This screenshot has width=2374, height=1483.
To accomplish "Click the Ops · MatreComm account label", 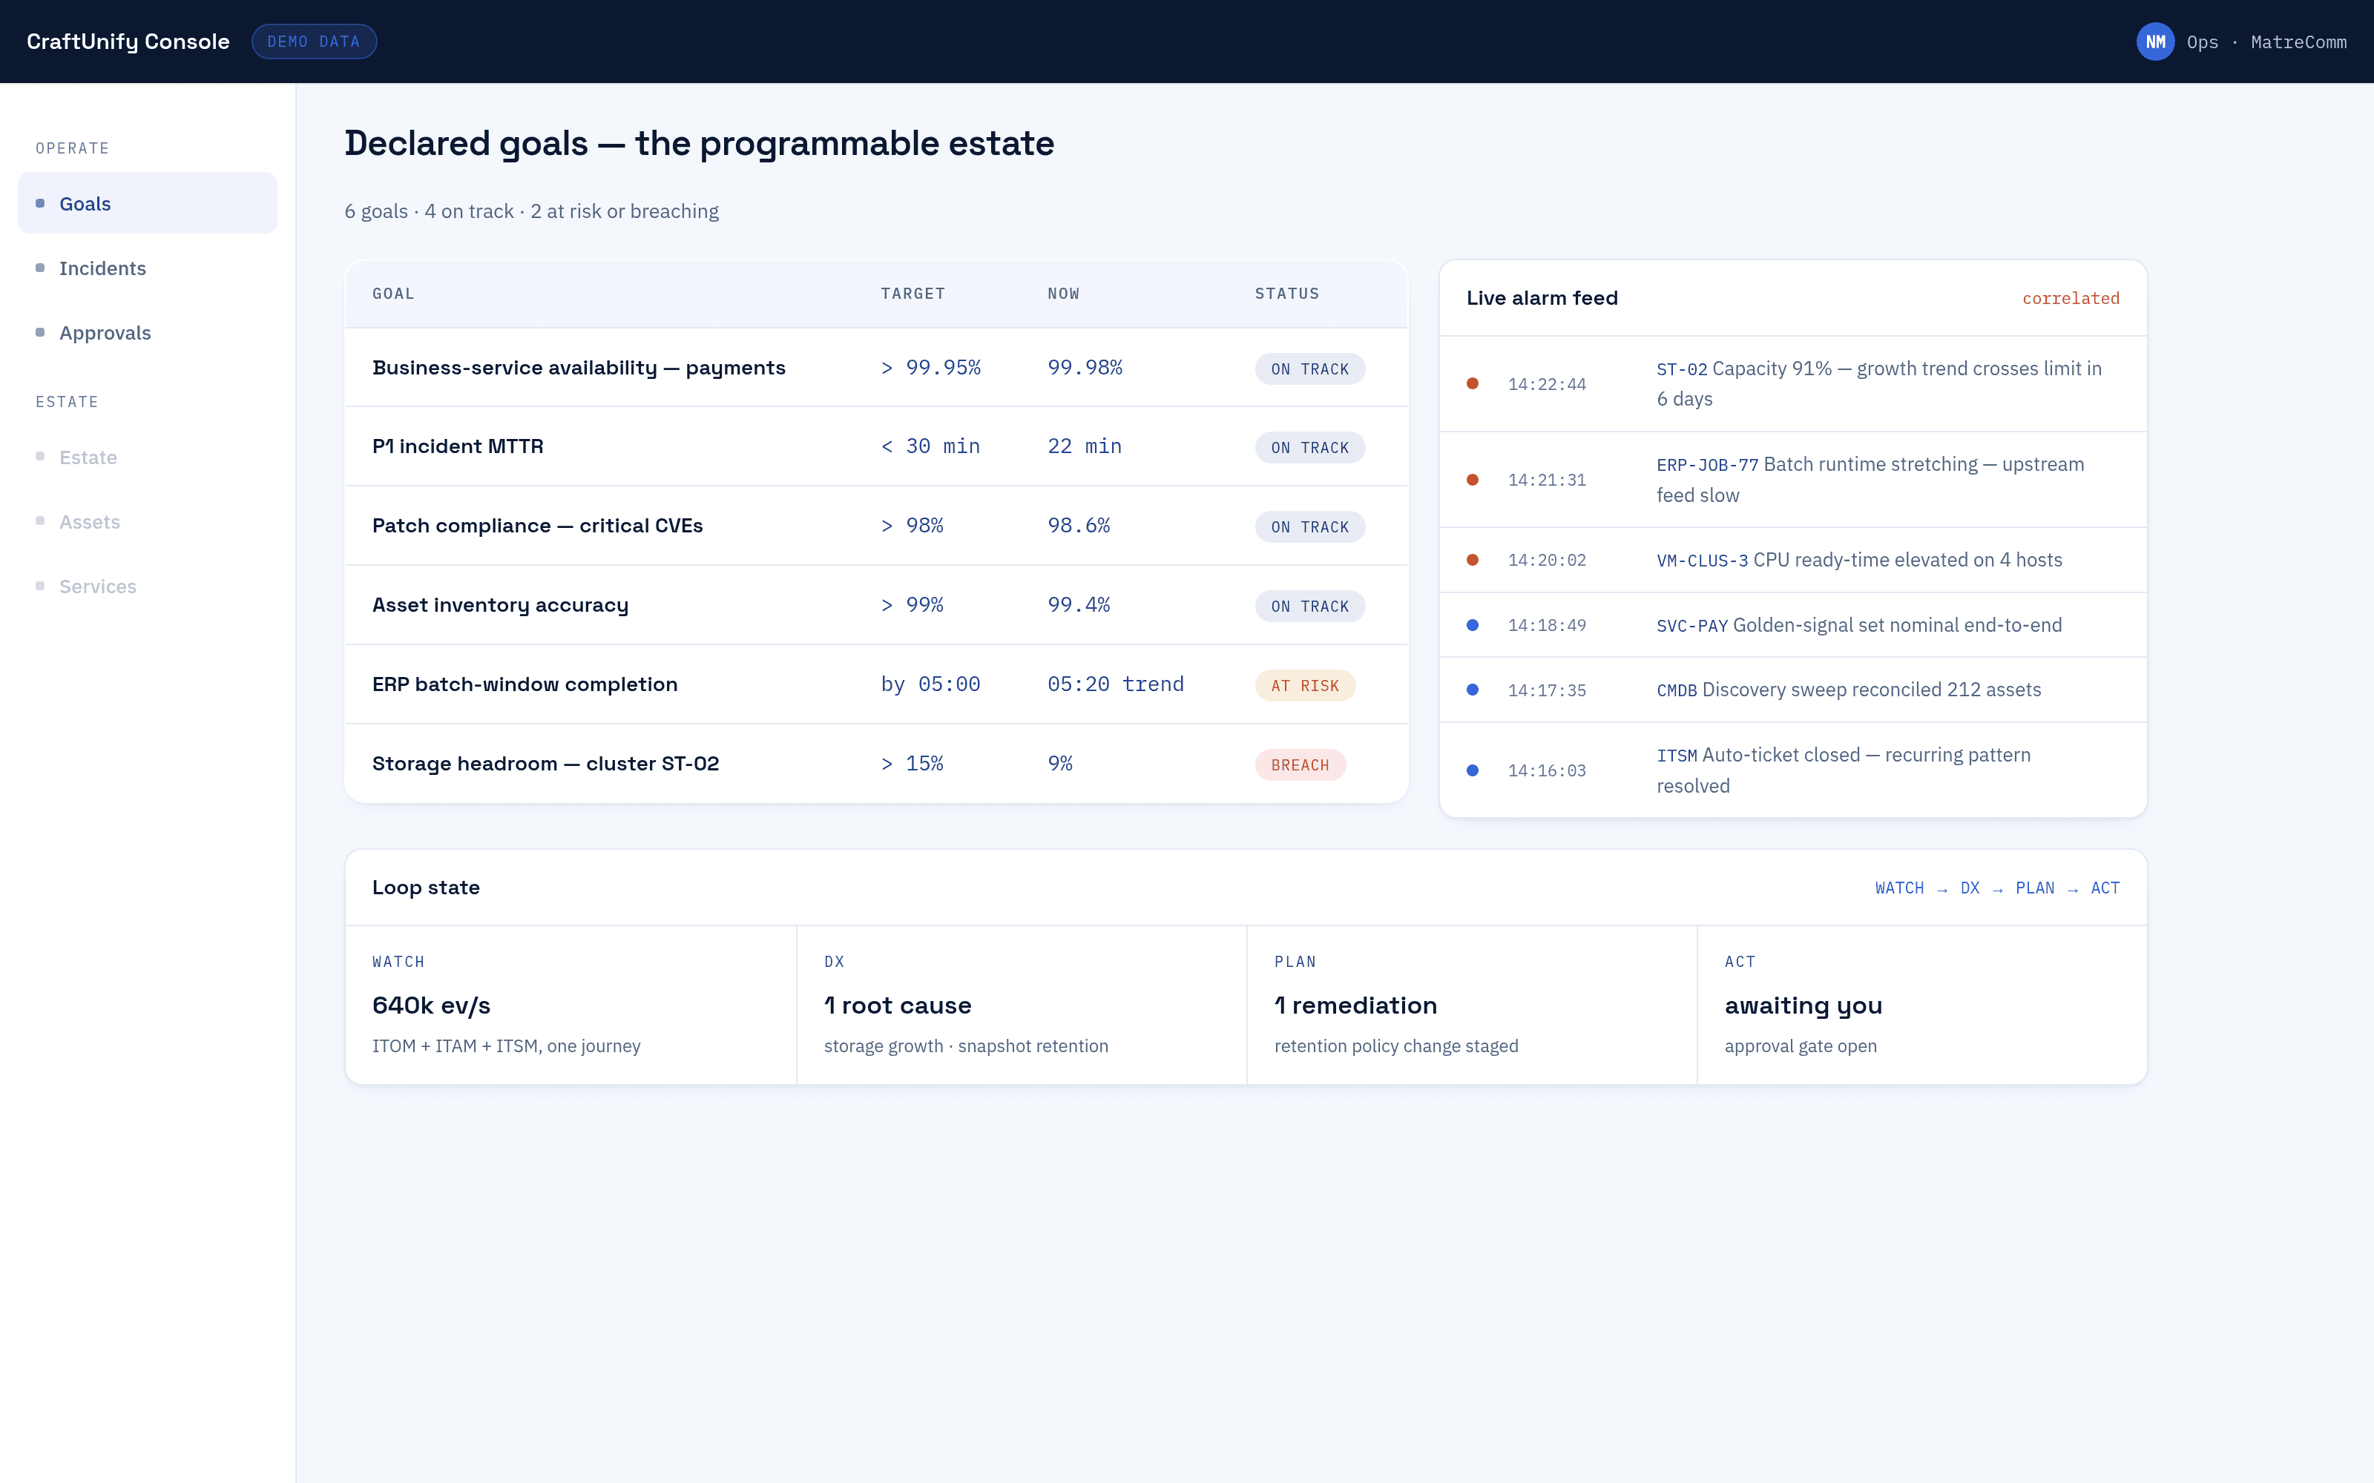I will pyautogui.click(x=2266, y=42).
